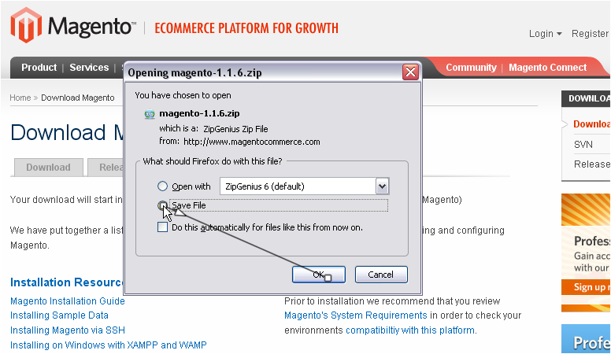
Task: Open Magento's System Requirements link
Action: coord(355,315)
